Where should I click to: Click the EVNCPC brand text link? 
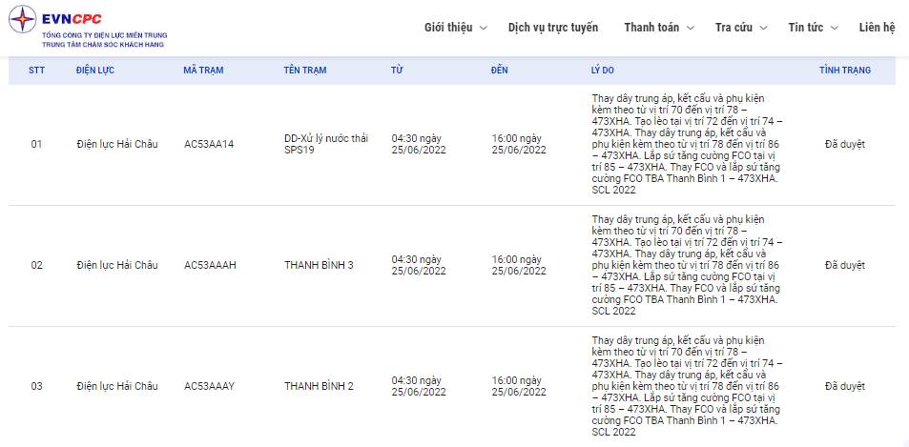click(x=72, y=18)
